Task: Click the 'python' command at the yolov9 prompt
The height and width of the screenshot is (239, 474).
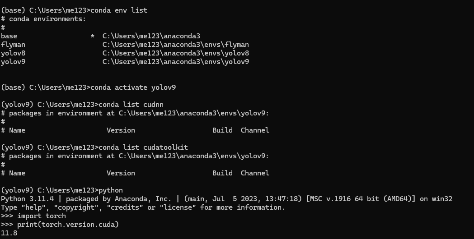Action: (x=111, y=190)
